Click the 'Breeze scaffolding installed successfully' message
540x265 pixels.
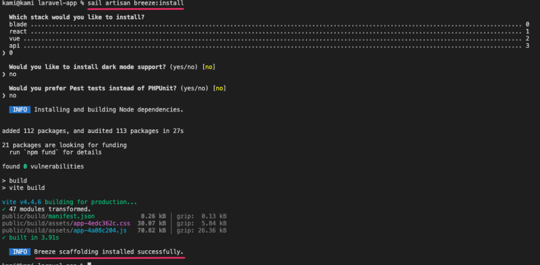(109, 252)
